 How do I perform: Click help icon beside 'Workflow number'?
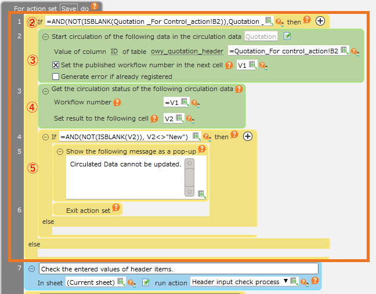tap(117, 103)
